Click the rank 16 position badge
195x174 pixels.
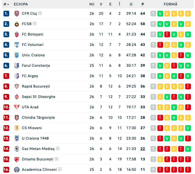6,170
